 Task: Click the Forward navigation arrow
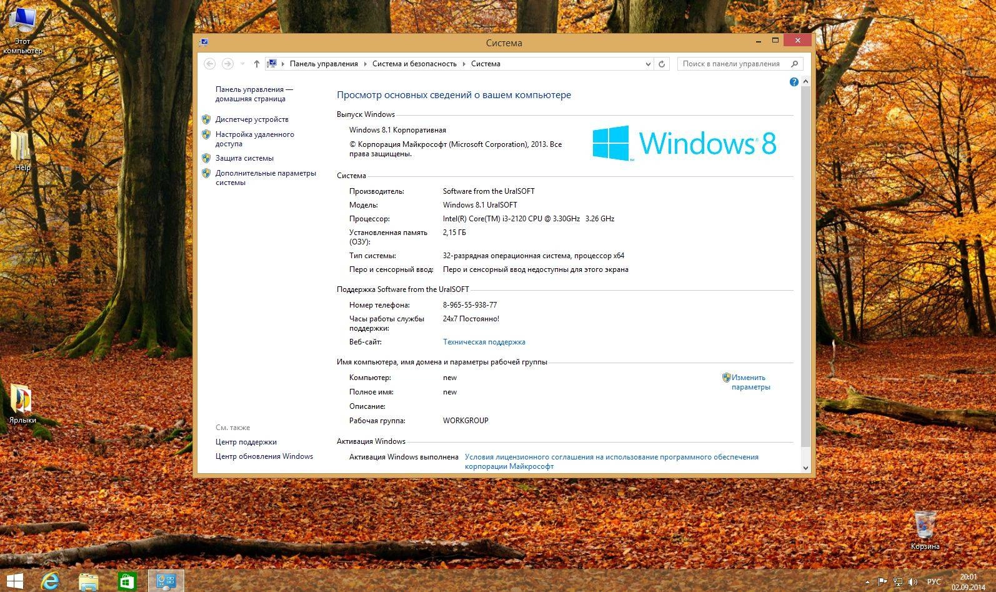[227, 64]
